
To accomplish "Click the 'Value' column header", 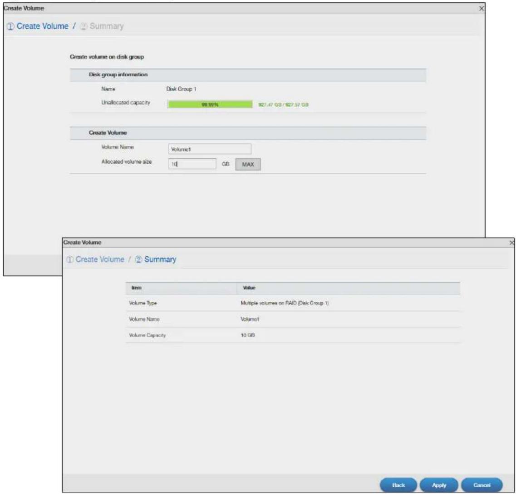I will pyautogui.click(x=249, y=288).
